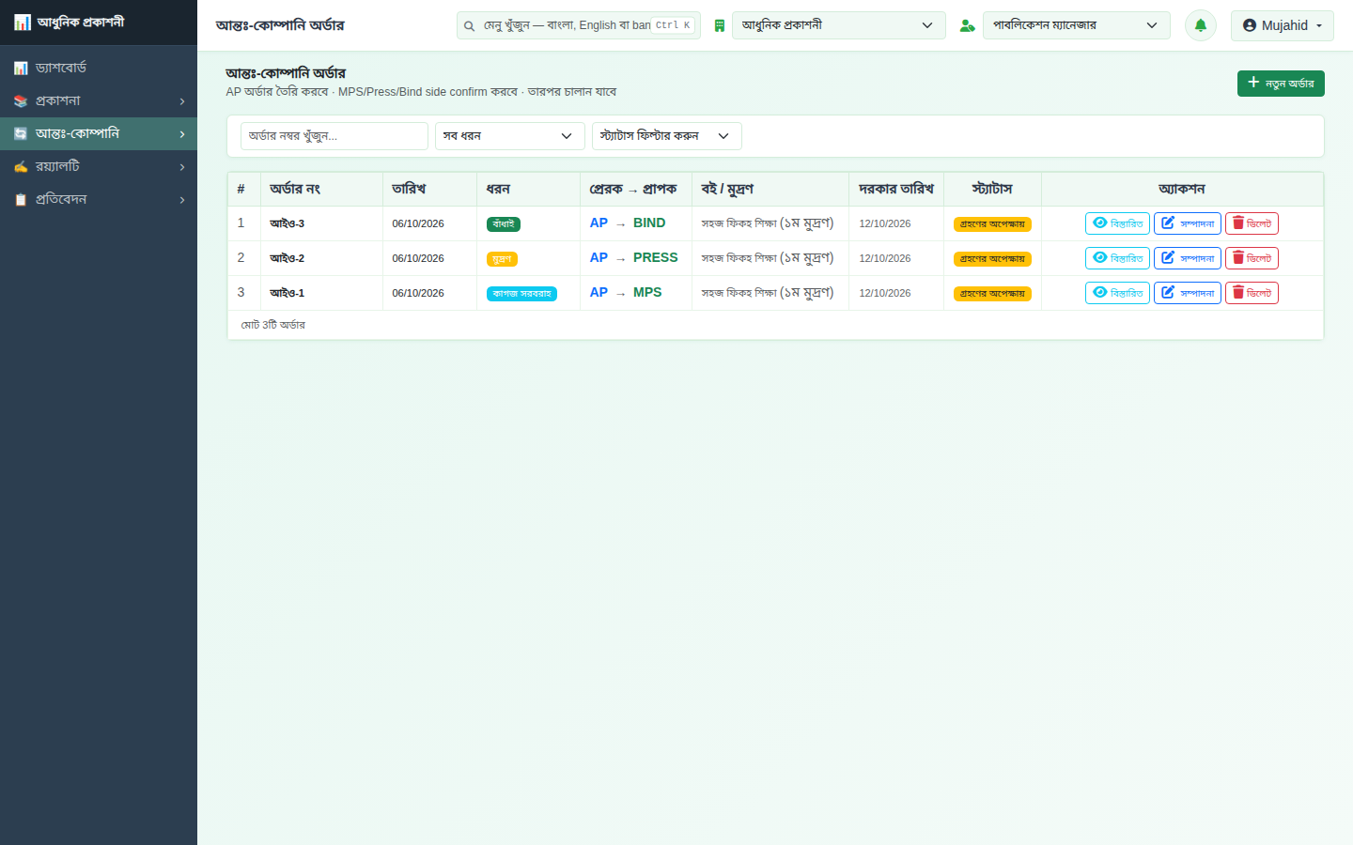The width and height of the screenshot is (1353, 845).
Task: Click the দরকার তারিখ column header
Action: 896,189
